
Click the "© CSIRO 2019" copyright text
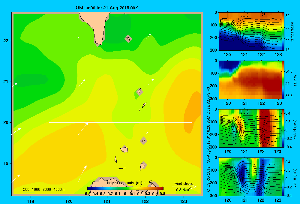pos(208,179)
